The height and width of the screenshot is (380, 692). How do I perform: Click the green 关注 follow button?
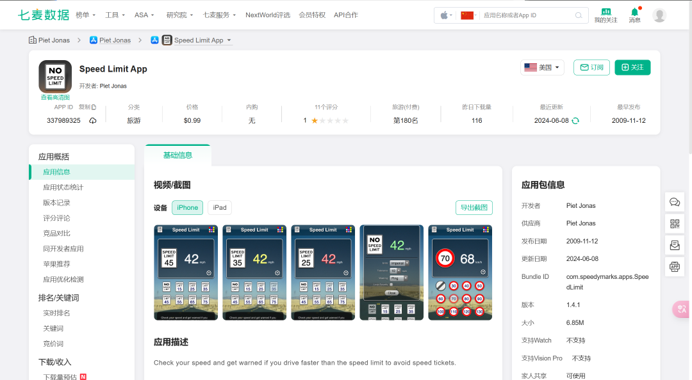click(x=632, y=67)
